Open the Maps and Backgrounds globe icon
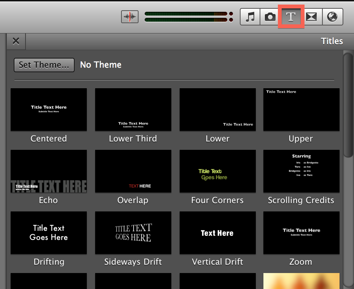 point(333,17)
